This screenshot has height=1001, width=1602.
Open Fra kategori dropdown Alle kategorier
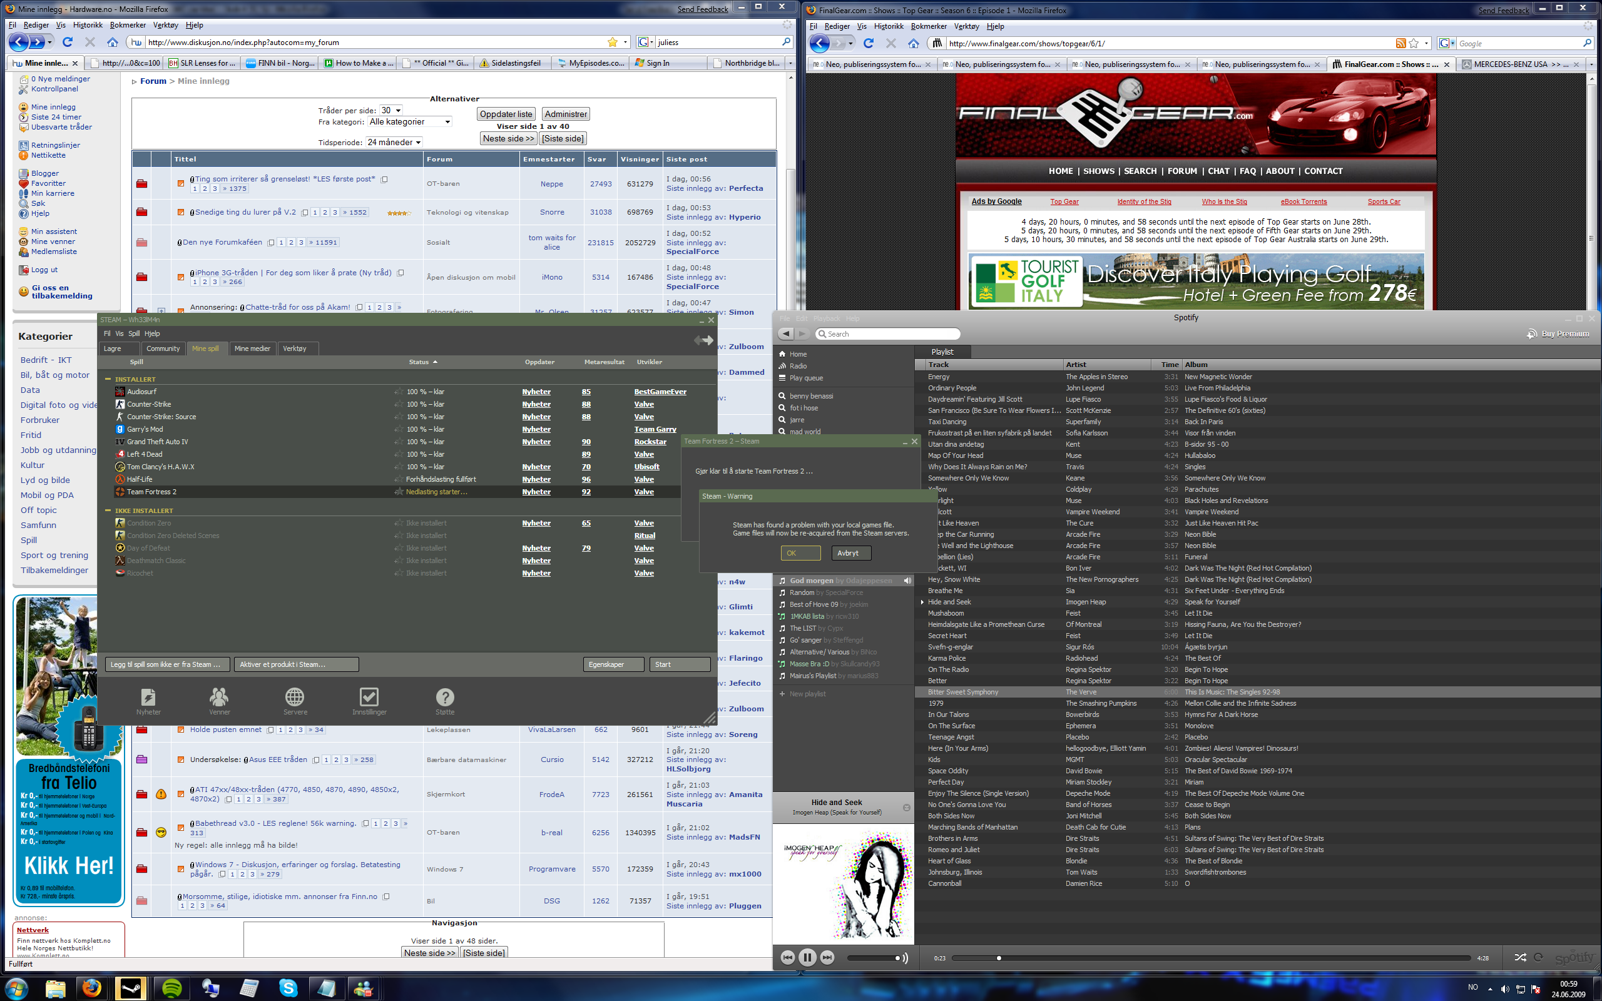(x=410, y=122)
